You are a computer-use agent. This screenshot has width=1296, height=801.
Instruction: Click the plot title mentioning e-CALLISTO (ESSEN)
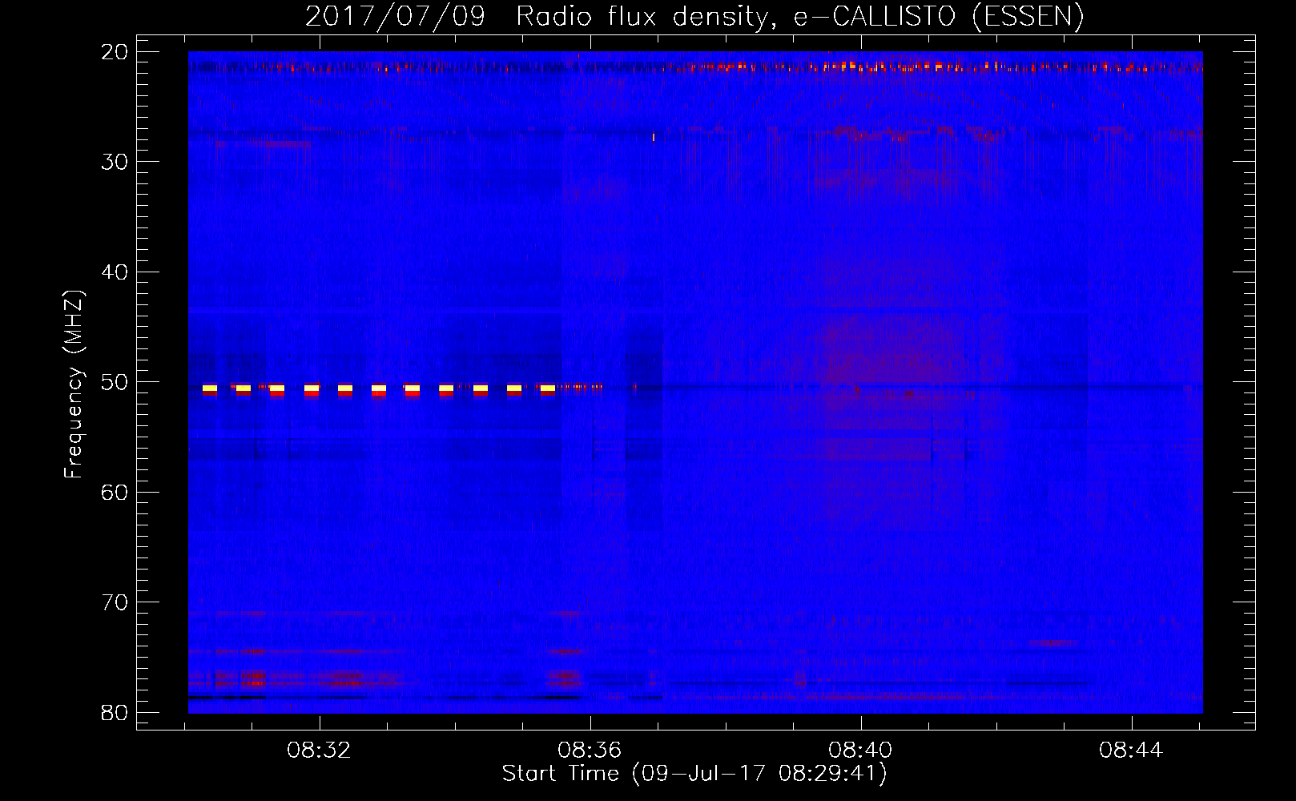pyautogui.click(x=694, y=16)
